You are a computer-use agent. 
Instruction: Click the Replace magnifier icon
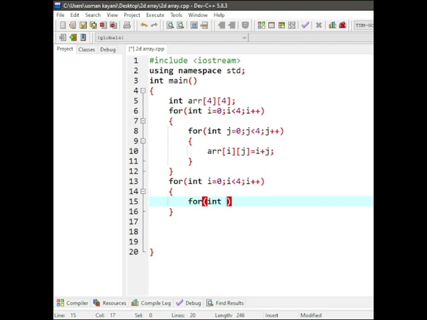[180, 25]
